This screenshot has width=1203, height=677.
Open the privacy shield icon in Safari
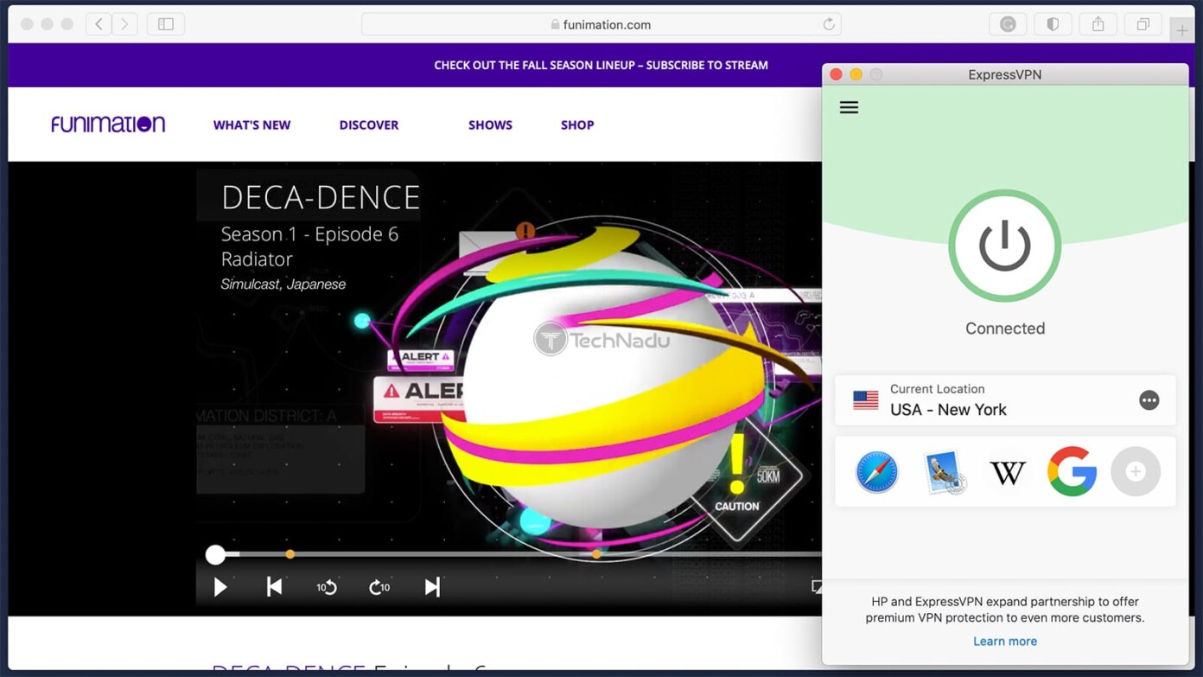[1053, 24]
